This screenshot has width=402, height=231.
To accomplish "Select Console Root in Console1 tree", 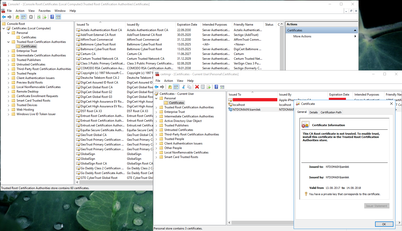I will pyautogui.click(x=16, y=24).
